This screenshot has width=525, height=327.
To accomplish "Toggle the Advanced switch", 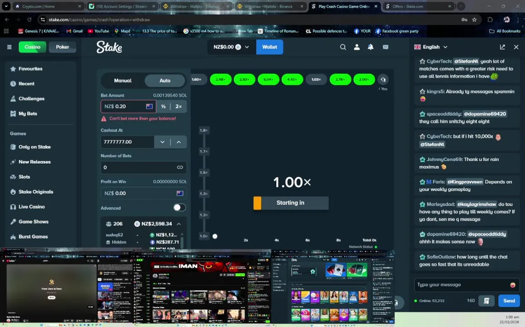I will [179, 208].
